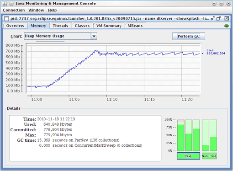The height and width of the screenshot is (171, 233).
Task: Open the Chart dropdown arrow
Action: tap(94, 36)
